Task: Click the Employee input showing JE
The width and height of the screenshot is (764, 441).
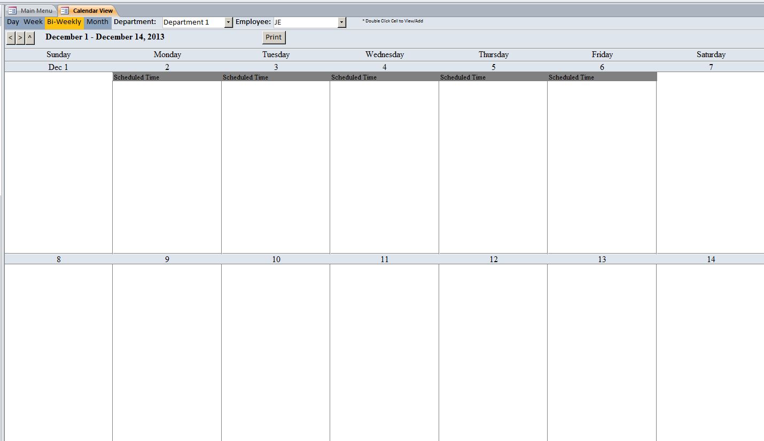Action: (x=305, y=22)
